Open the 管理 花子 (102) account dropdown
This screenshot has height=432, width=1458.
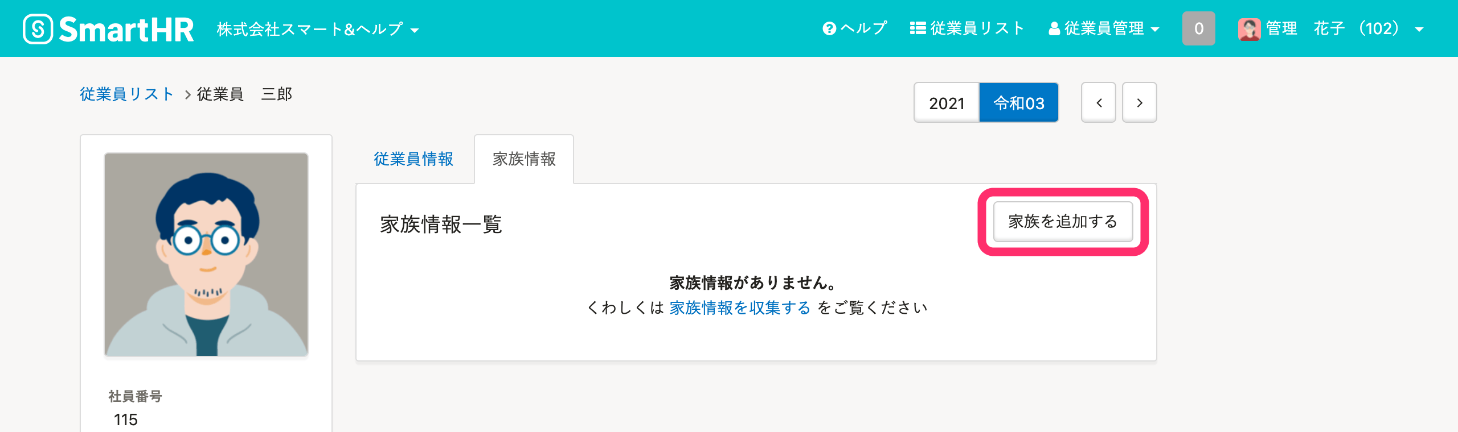1332,28
